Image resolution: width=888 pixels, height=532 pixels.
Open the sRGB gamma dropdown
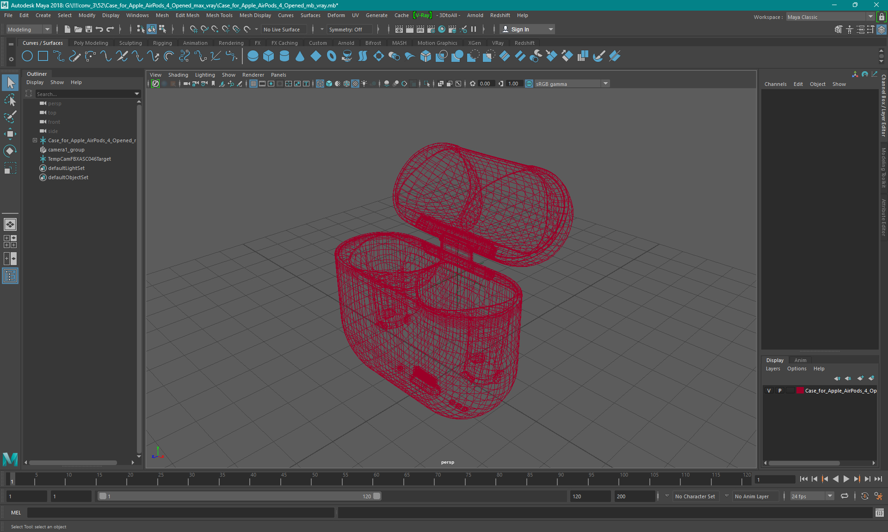click(x=572, y=84)
